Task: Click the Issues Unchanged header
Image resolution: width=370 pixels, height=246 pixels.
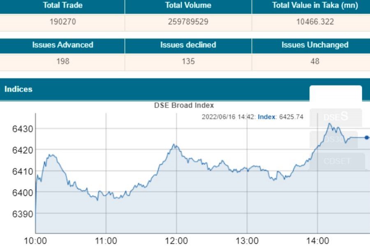Action: [315, 45]
